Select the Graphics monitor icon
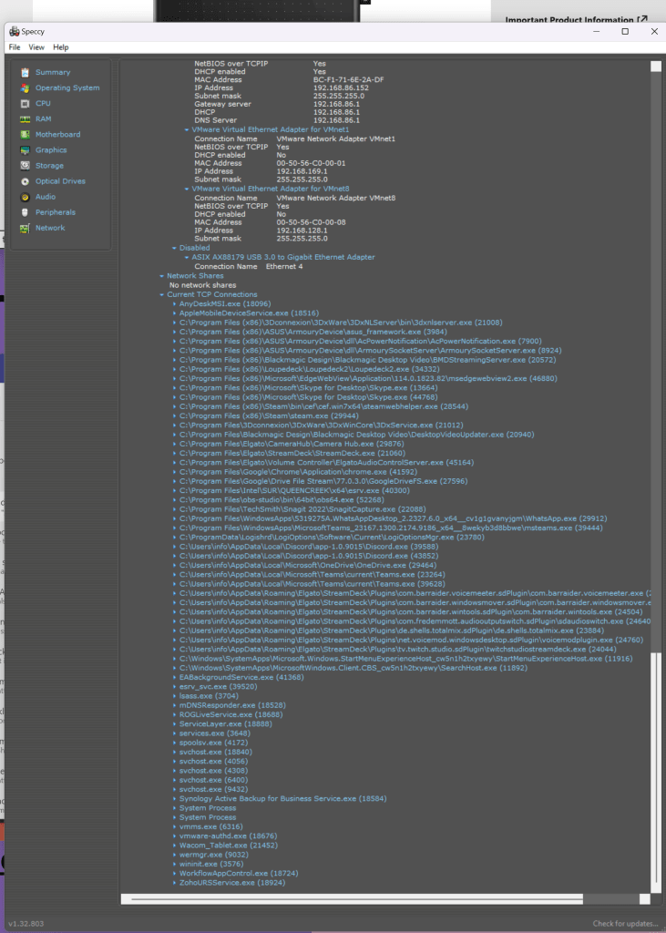Screen dimensions: 666x933 25,150
